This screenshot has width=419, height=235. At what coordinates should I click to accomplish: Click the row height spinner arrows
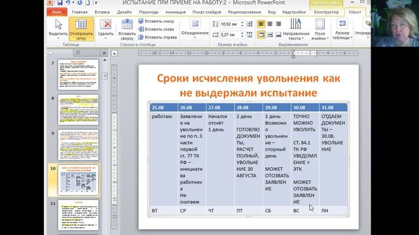tap(242, 24)
